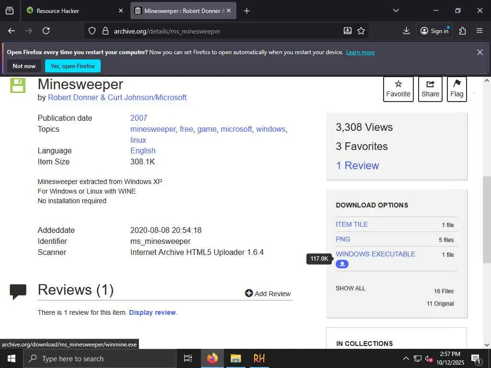Image resolution: width=491 pixels, height=368 pixels.
Task: Open the list all tabs dropdown arrow
Action: pos(396,11)
